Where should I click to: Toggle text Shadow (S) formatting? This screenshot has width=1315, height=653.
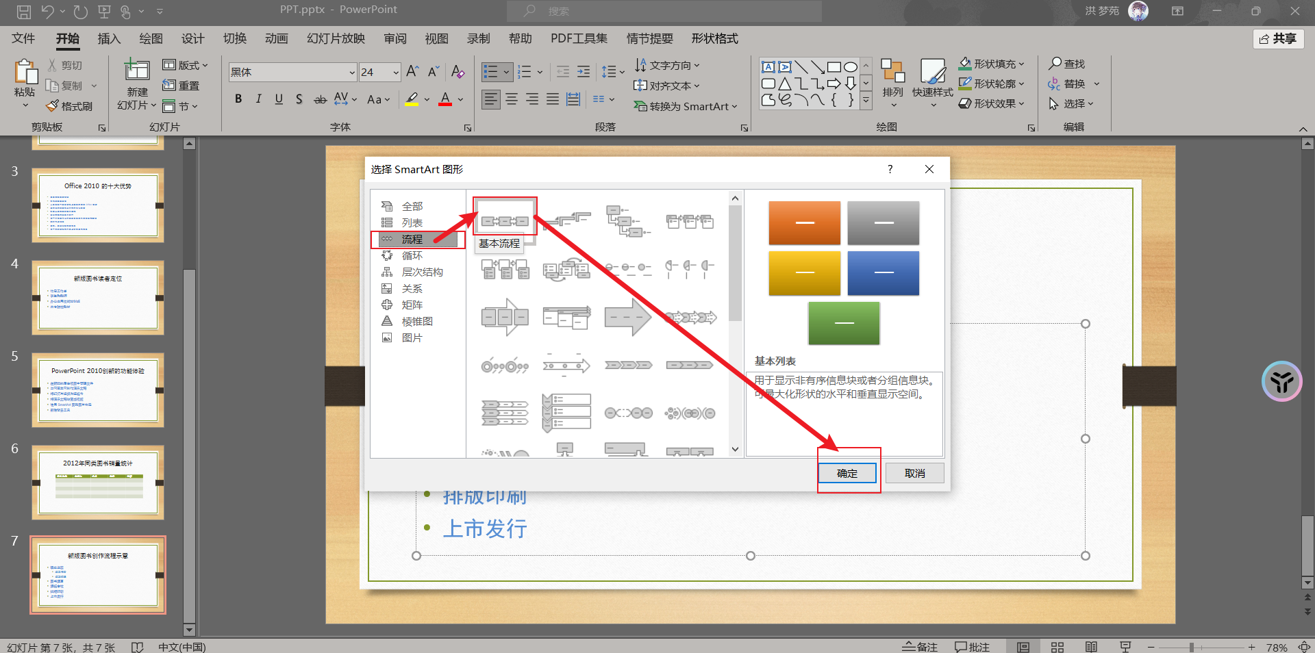(299, 99)
